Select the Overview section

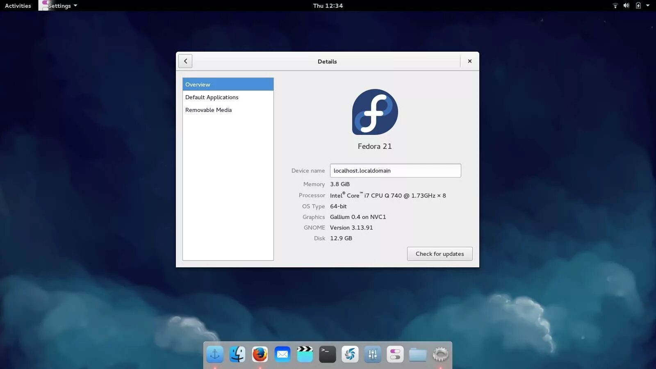[x=228, y=84]
